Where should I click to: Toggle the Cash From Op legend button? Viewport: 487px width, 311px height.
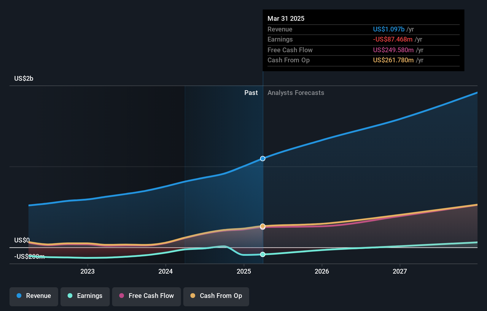point(216,296)
